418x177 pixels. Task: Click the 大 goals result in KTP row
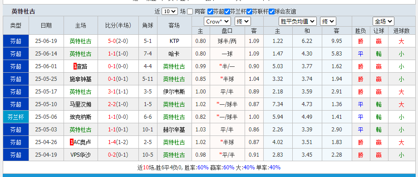(x=401, y=41)
